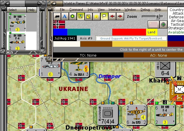Viewport: 184px width, 131px height.
Task: Click the up-arrow button above unit panel
Action: (7, 3)
